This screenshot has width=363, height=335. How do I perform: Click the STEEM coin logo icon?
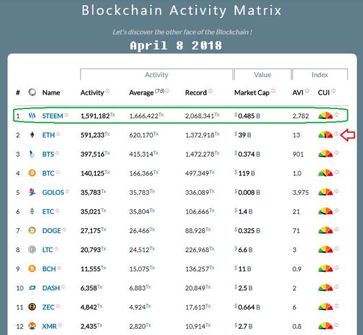coord(32,115)
